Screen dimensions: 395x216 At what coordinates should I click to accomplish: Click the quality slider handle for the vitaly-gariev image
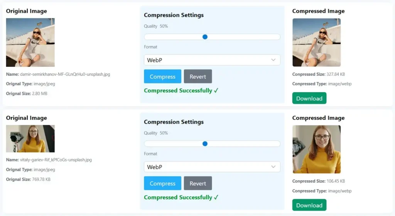pos(205,144)
